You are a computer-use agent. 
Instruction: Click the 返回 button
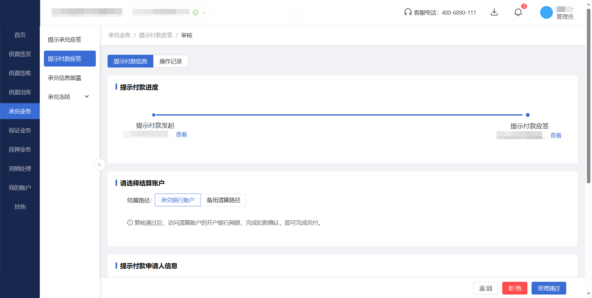click(x=485, y=288)
